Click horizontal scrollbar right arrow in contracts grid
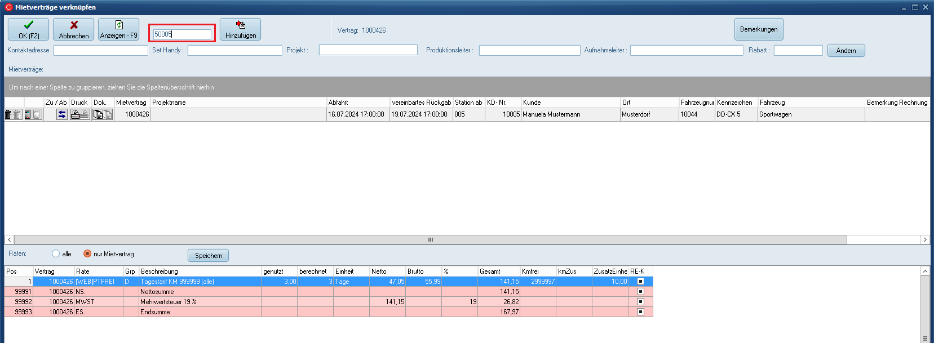This screenshot has height=343, width=934. click(x=924, y=240)
